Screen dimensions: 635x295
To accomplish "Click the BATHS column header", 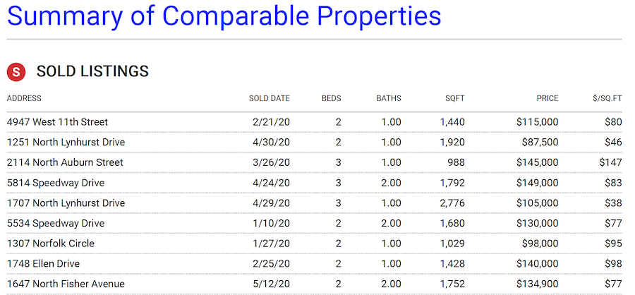I will pyautogui.click(x=389, y=98).
